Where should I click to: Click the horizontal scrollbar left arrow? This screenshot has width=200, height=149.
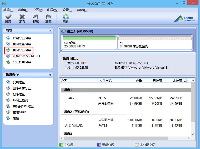coord(62,138)
